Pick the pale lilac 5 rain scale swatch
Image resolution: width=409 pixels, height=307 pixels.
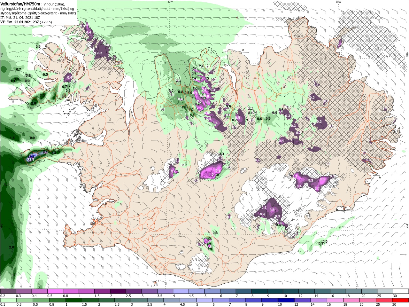point(204,300)
